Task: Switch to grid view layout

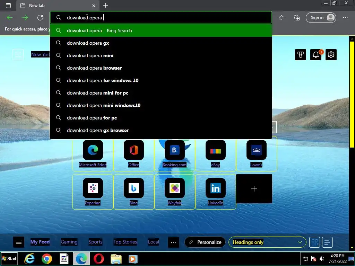Action: pyautogui.click(x=314, y=242)
